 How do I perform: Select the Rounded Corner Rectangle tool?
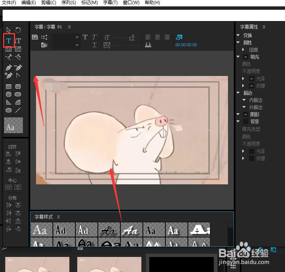[x=18, y=87]
